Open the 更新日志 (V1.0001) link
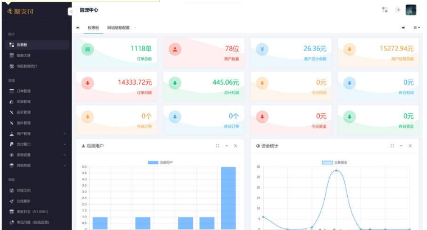The height and width of the screenshot is (230, 427). tap(33, 211)
